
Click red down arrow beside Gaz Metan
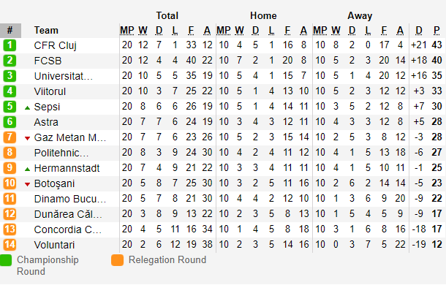pos(27,139)
